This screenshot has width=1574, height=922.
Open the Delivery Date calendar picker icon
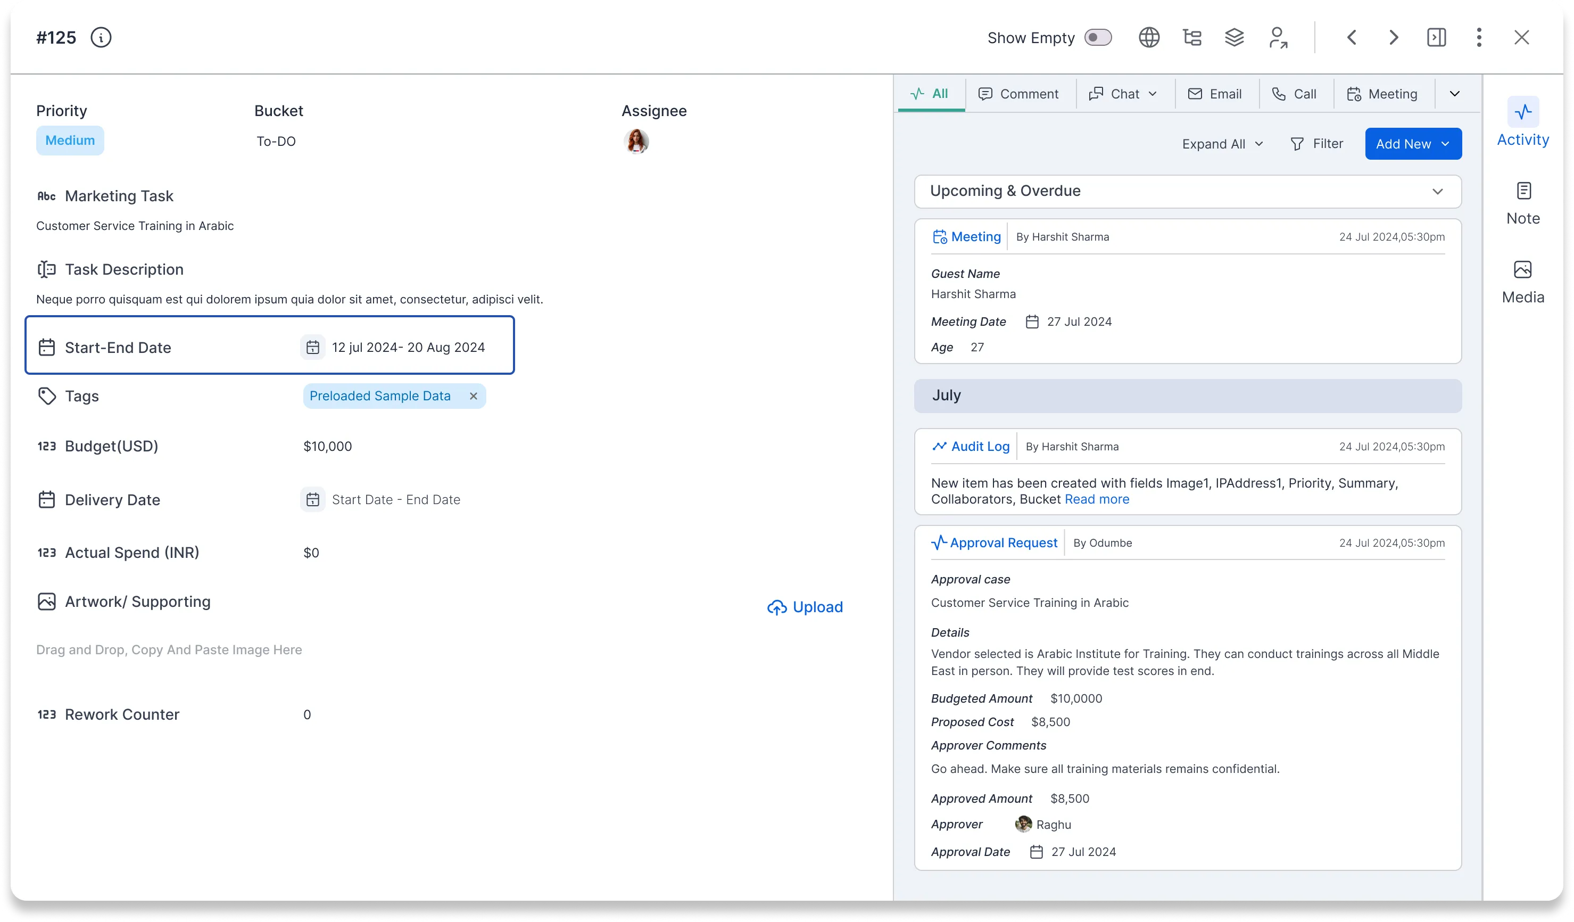point(312,500)
